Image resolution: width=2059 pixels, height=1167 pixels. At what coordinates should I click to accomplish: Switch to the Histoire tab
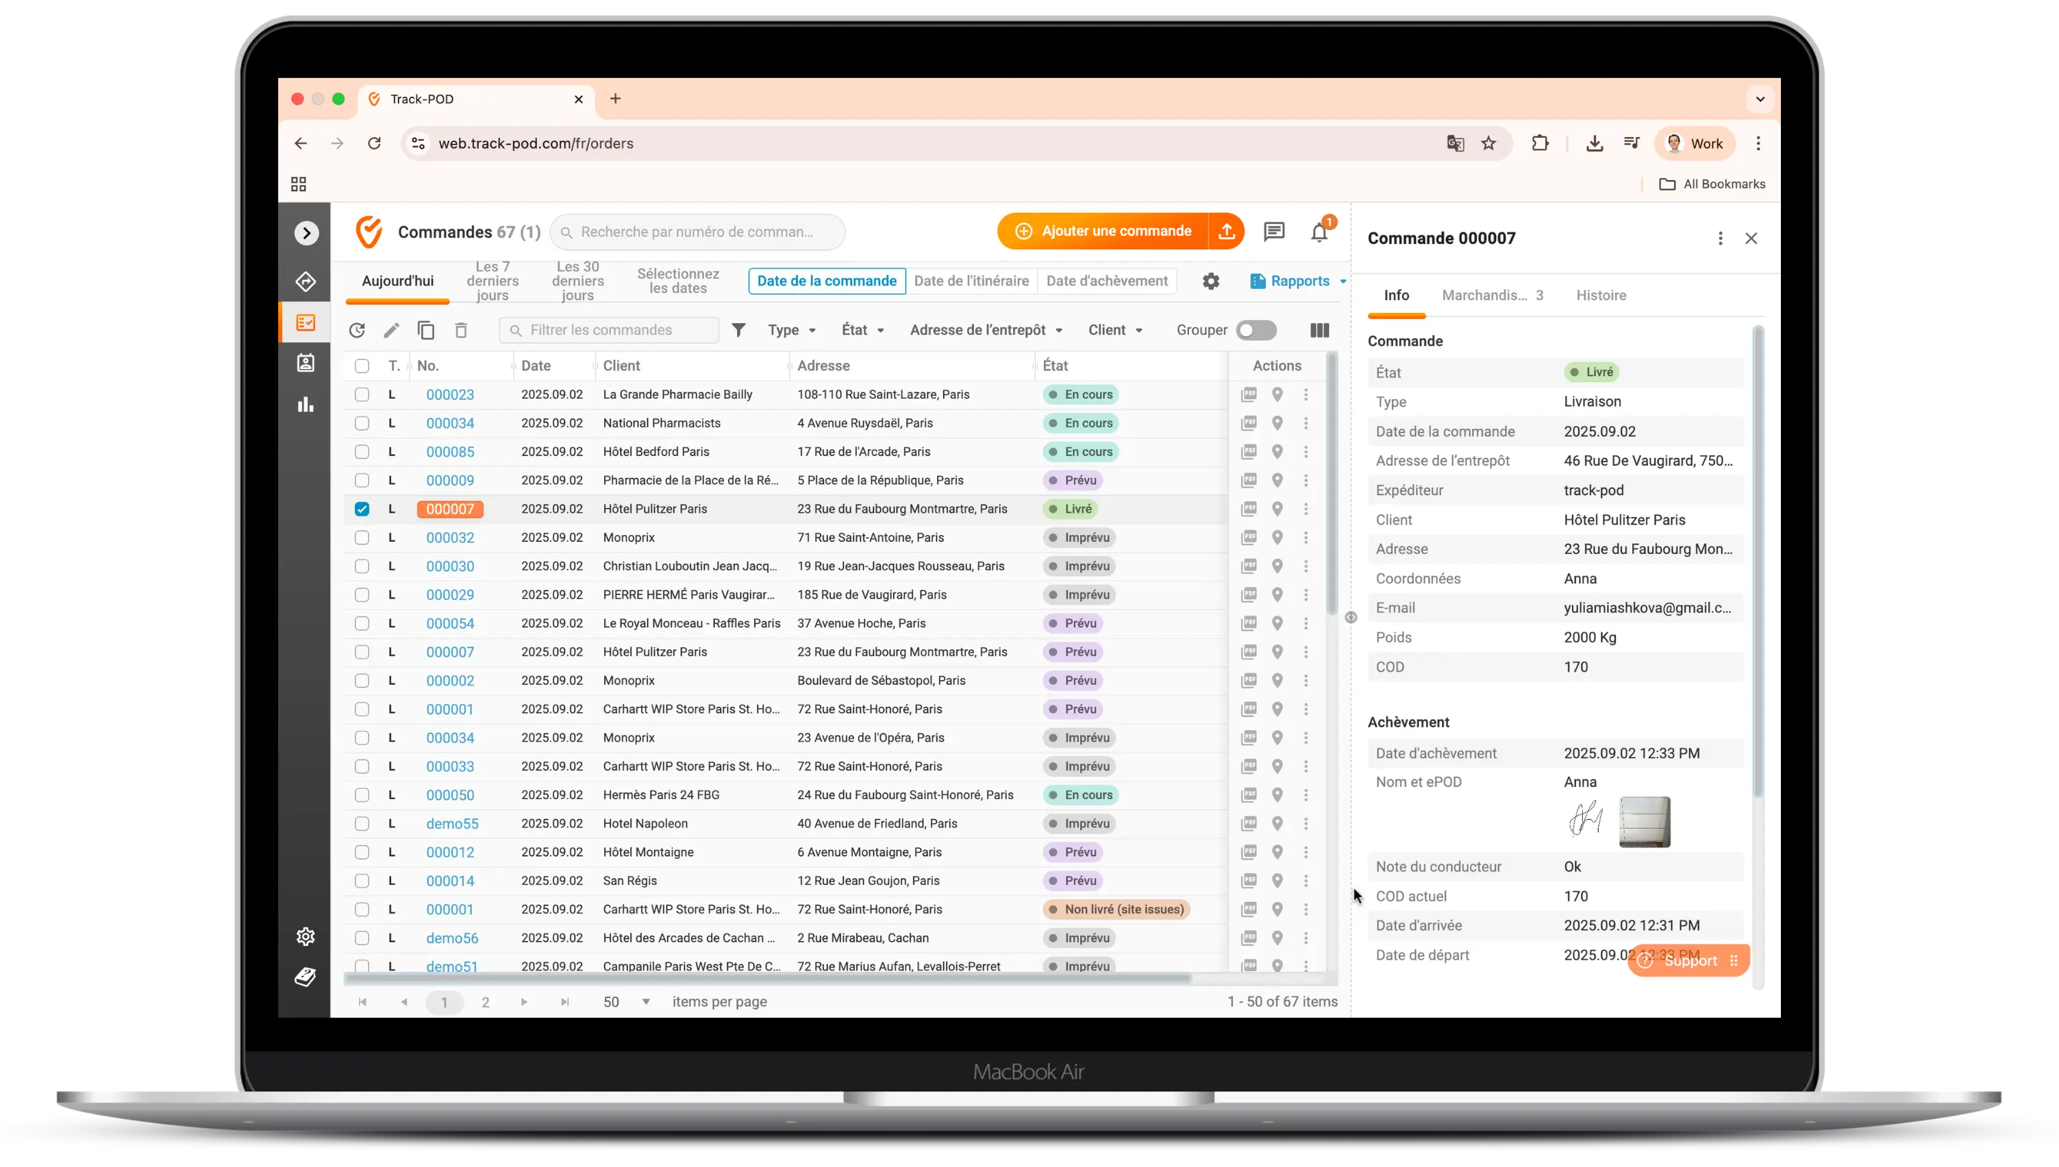(x=1601, y=295)
